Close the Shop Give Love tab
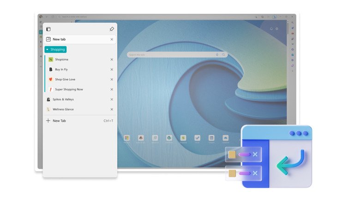The width and height of the screenshot is (360, 202). 112,79
